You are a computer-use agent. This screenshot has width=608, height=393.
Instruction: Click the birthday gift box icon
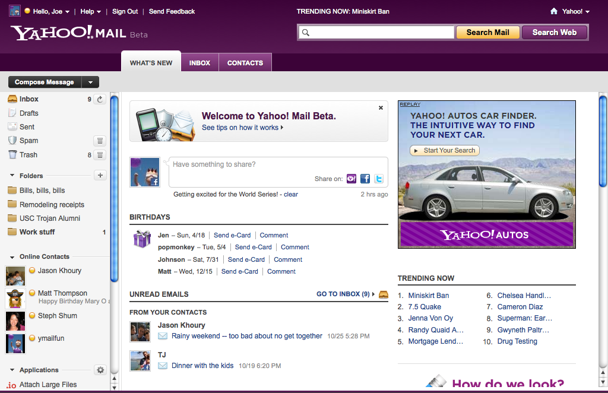pos(142,239)
